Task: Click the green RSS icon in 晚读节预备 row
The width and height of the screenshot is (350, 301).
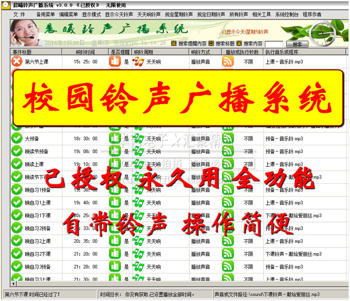Action: 228,151
